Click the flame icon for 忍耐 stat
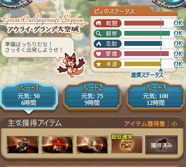The height and width of the screenshot is (167, 186). pos(99,44)
